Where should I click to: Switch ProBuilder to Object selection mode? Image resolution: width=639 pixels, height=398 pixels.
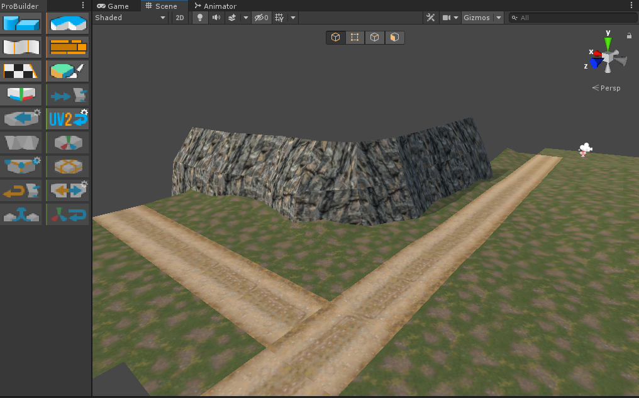click(335, 38)
